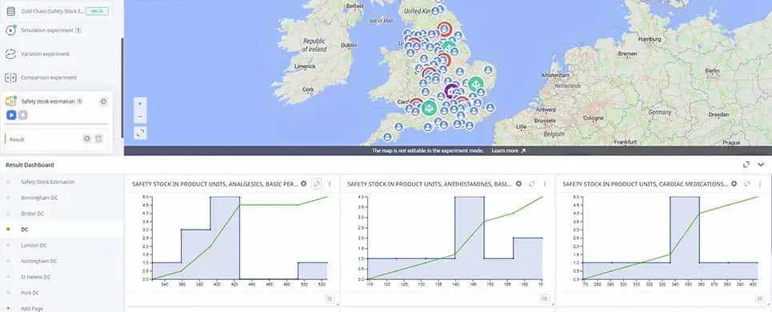The image size is (772, 312).
Task: Delete the Result entry with trash icon
Action: pos(98,138)
